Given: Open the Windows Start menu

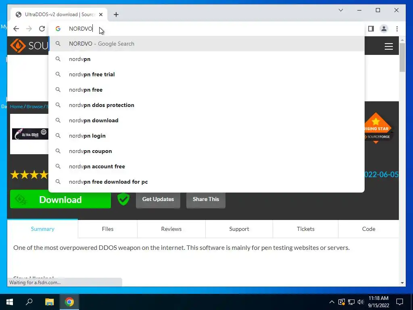Looking at the screenshot, I should click(x=10, y=302).
